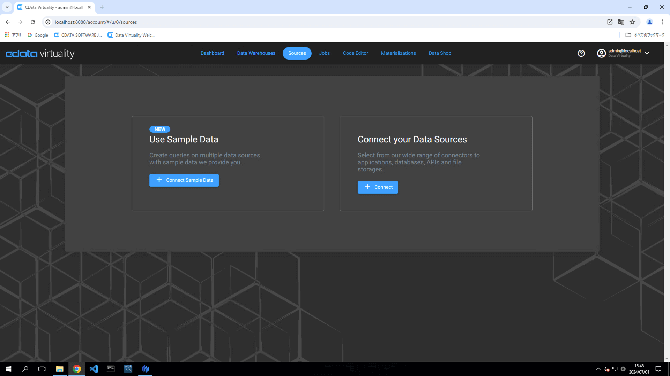Screen dimensions: 670x376
Task: Click the open-in-app icon in address bar
Action: point(610,22)
